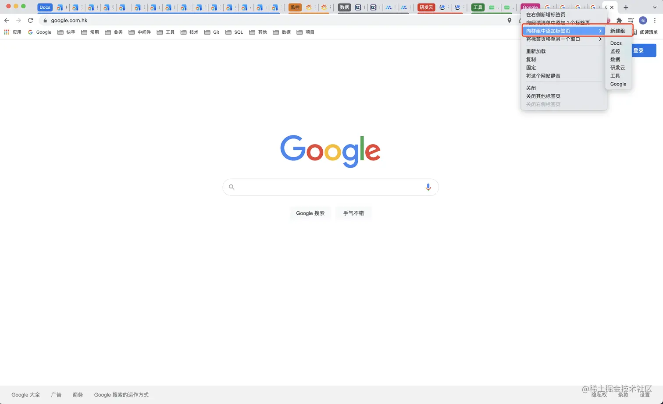This screenshot has width=663, height=404.
Task: Open the Extensions puzzle-piece icon
Action: pos(619,21)
